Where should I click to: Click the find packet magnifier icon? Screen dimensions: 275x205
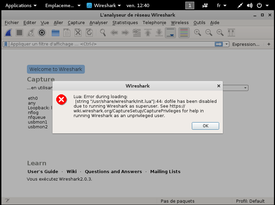click(x=103, y=33)
